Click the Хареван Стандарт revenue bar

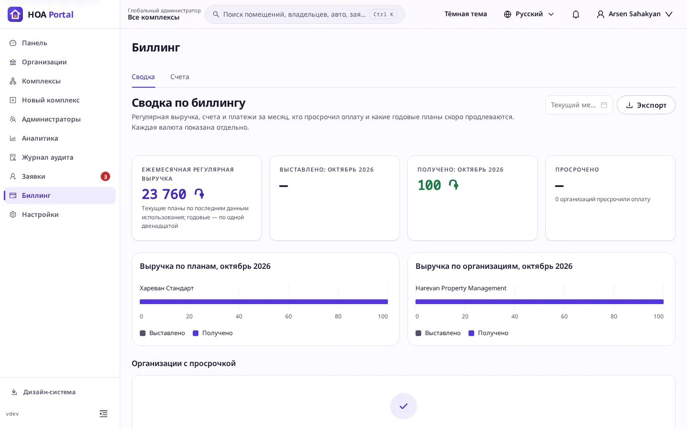(x=264, y=302)
